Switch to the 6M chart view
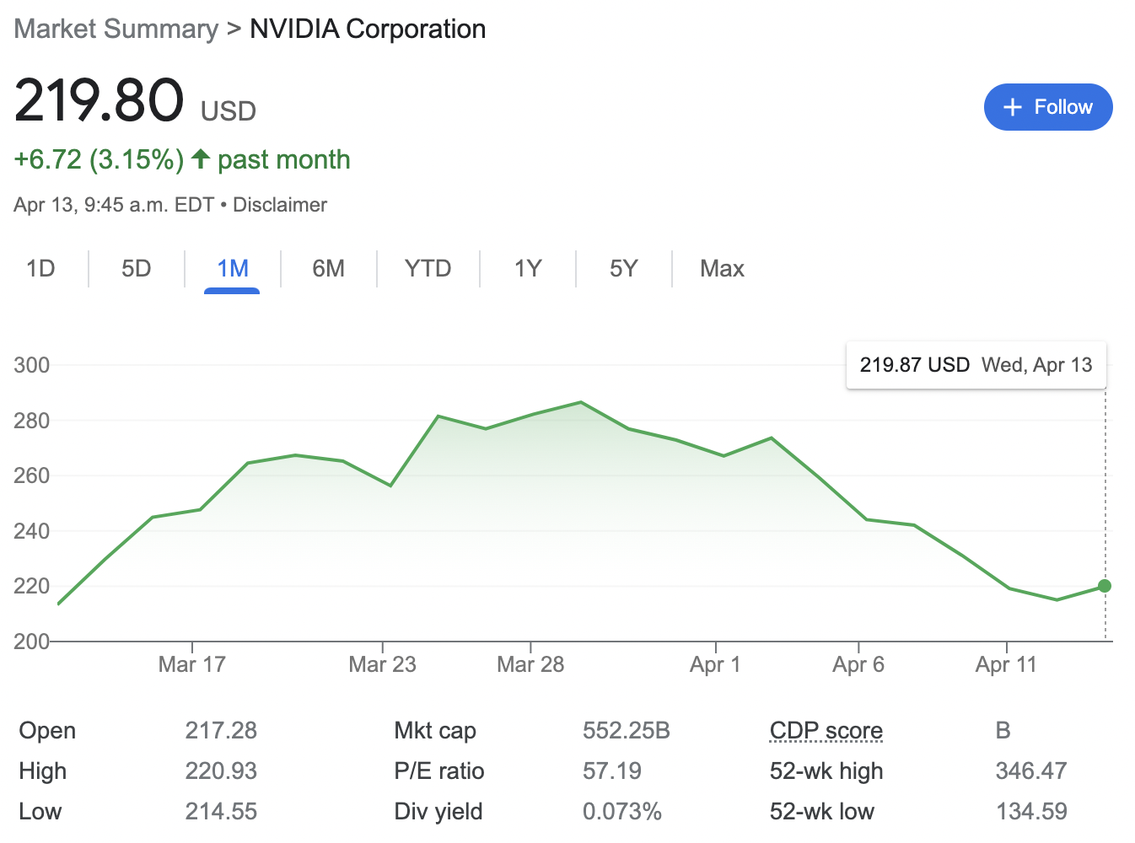Screen dimensions: 1135x843 [x=329, y=268]
